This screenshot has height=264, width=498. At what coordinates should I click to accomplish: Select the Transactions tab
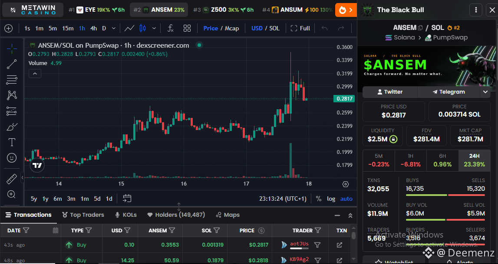pyautogui.click(x=29, y=215)
